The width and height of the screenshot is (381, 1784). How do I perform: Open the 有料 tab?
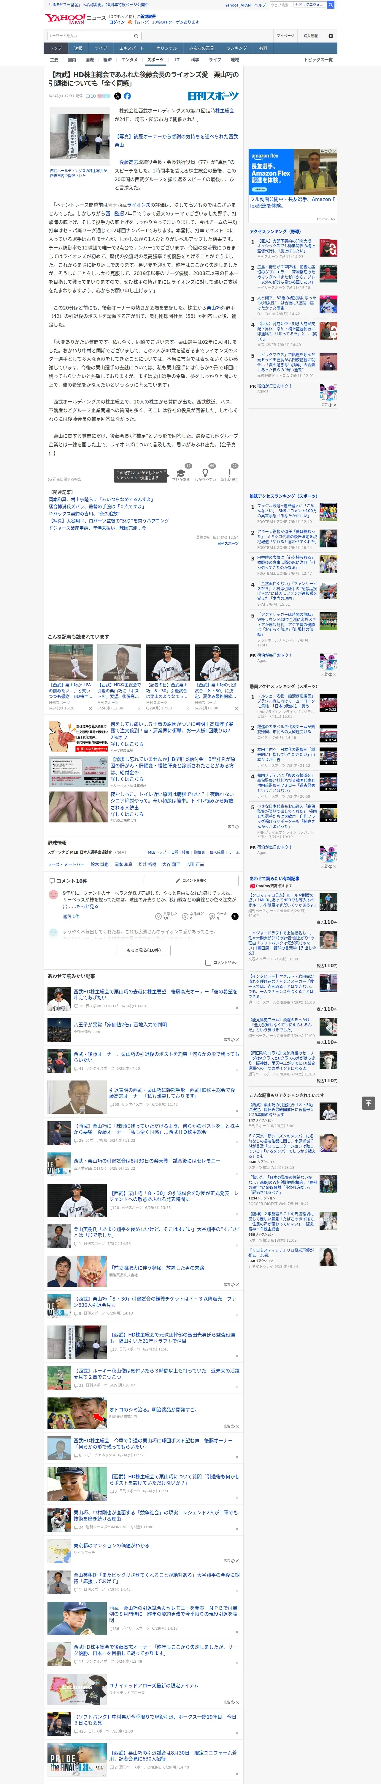pos(263,48)
